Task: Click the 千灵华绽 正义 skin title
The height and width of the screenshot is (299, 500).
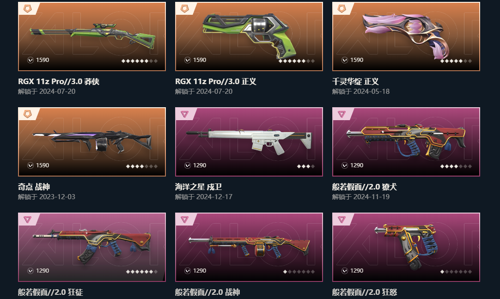Action: [x=355, y=81]
